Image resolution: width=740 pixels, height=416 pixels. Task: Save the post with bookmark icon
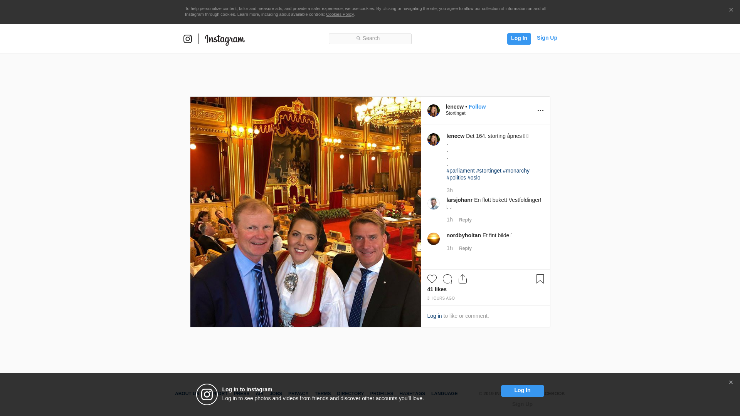point(540,279)
